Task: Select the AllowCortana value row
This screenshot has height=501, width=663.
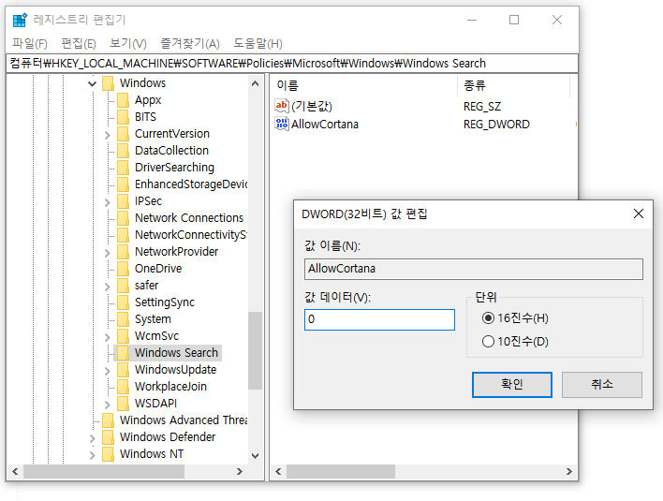Action: 325,124
